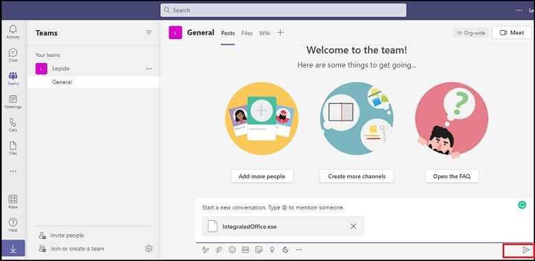This screenshot has width=535, height=261.
Task: Focus the Search box
Action: (283, 10)
